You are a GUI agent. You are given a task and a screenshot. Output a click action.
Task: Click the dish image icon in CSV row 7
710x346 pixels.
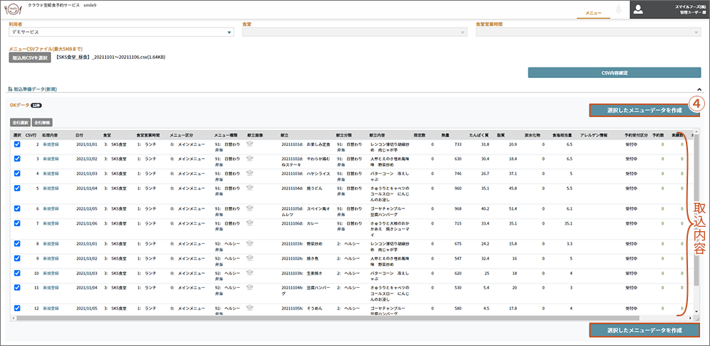[249, 223]
